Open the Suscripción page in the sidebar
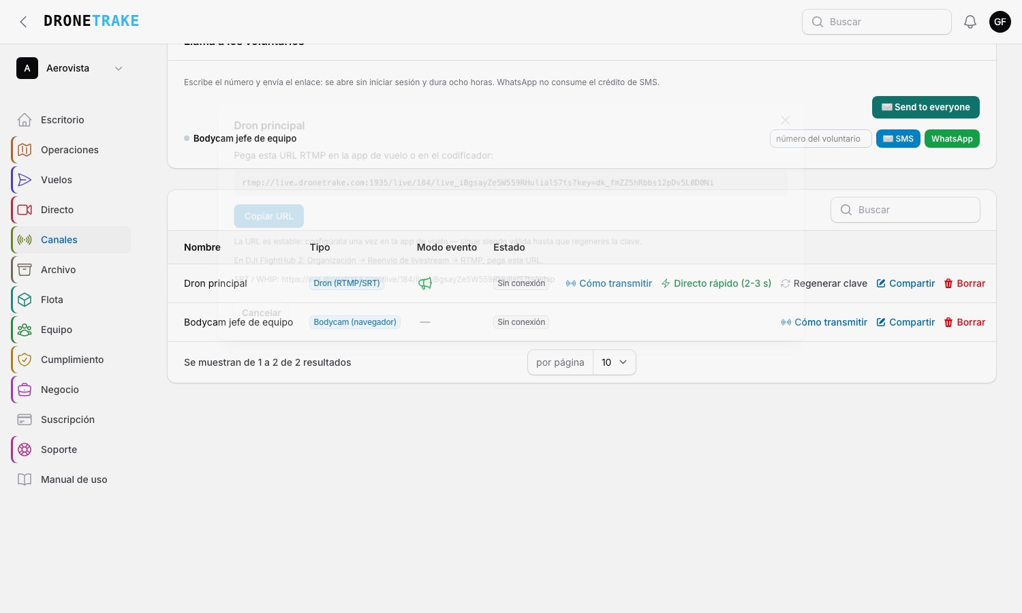This screenshot has height=613, width=1022. [x=71, y=420]
